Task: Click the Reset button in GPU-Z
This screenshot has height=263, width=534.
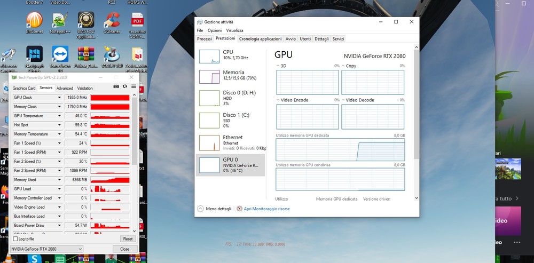Action: click(128, 239)
